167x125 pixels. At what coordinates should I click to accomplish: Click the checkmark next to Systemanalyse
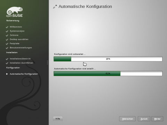7,31
